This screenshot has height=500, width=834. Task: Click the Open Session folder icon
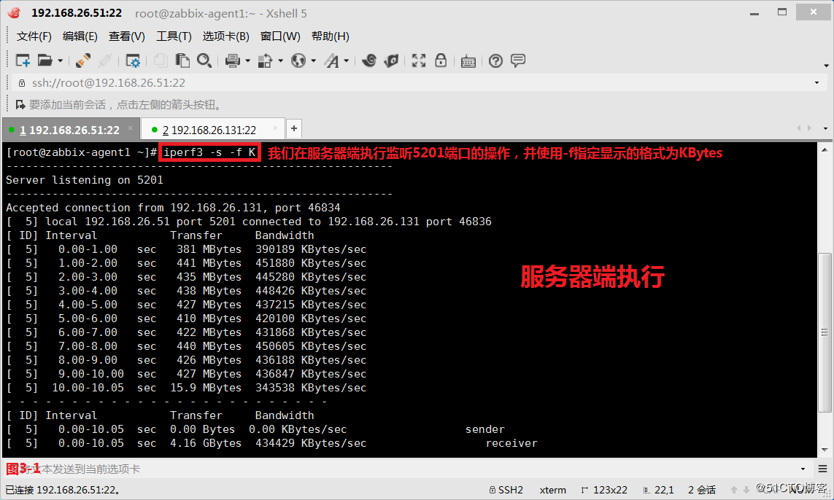click(x=45, y=60)
